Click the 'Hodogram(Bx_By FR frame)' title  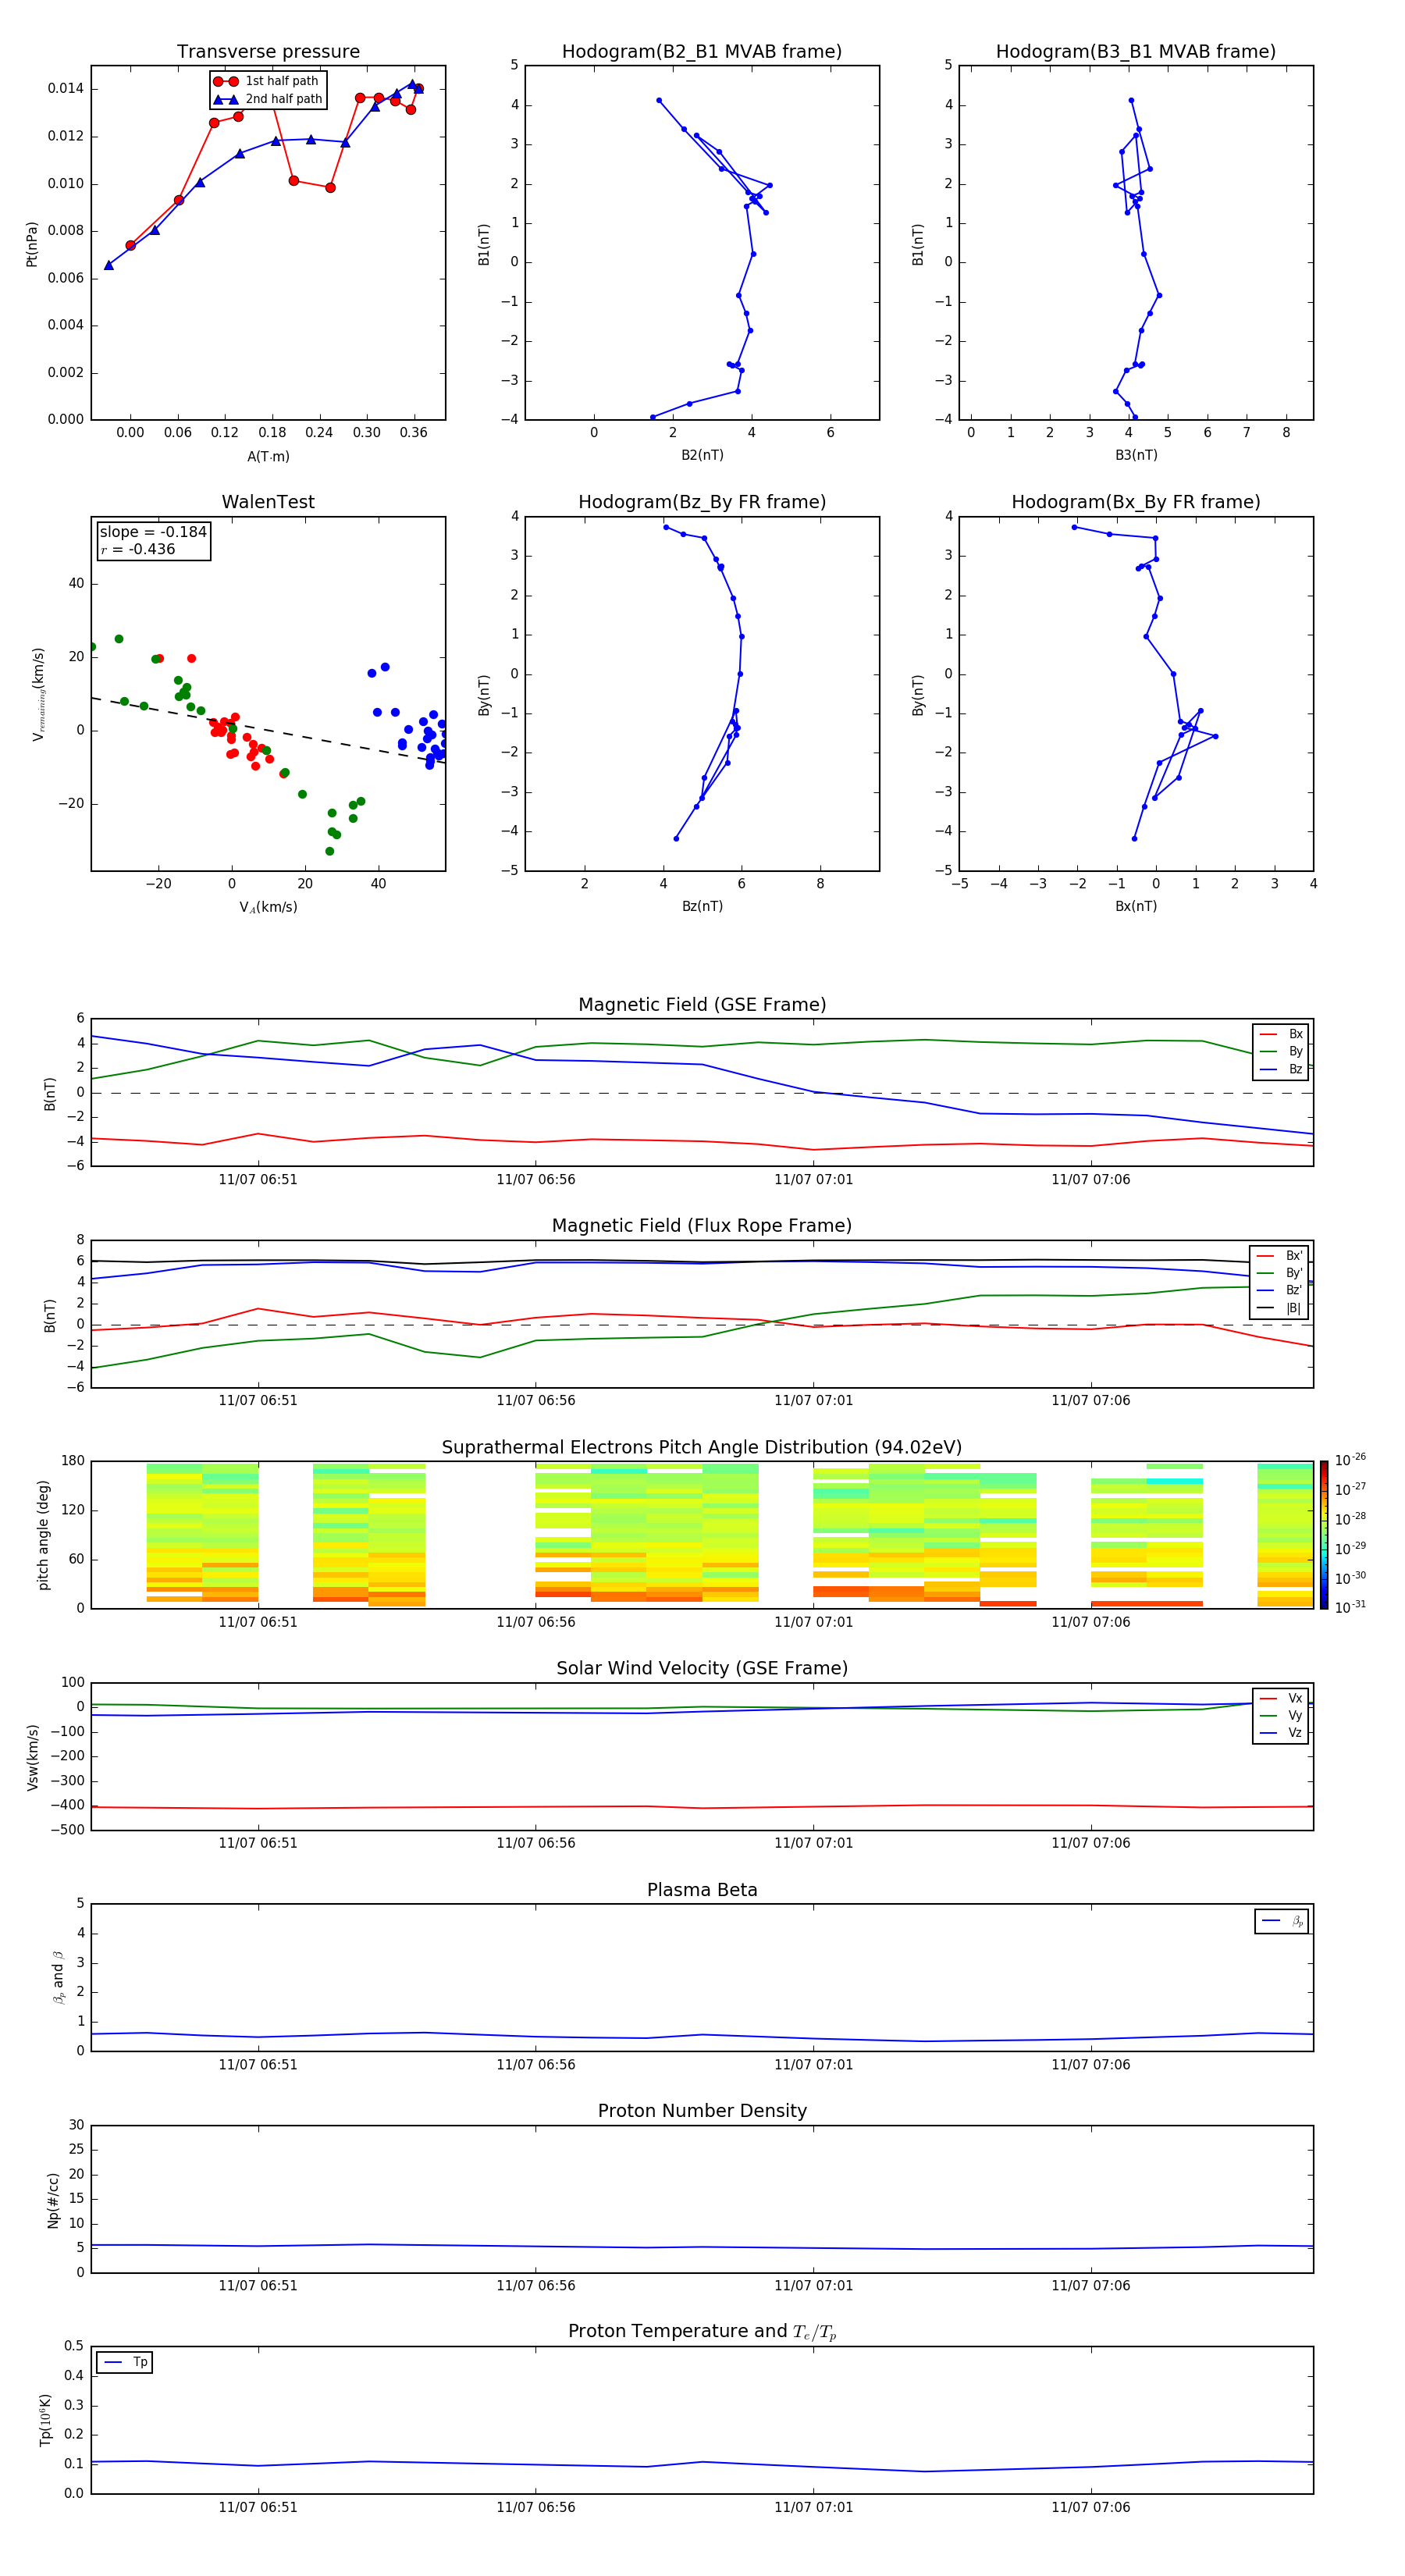(x=1136, y=502)
